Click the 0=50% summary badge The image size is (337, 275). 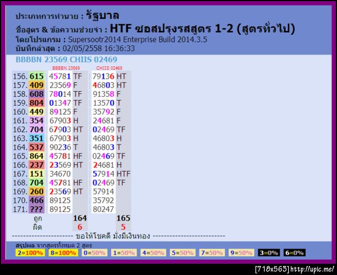coord(94,253)
